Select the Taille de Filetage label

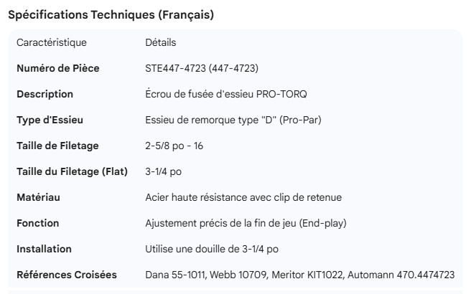pos(57,146)
